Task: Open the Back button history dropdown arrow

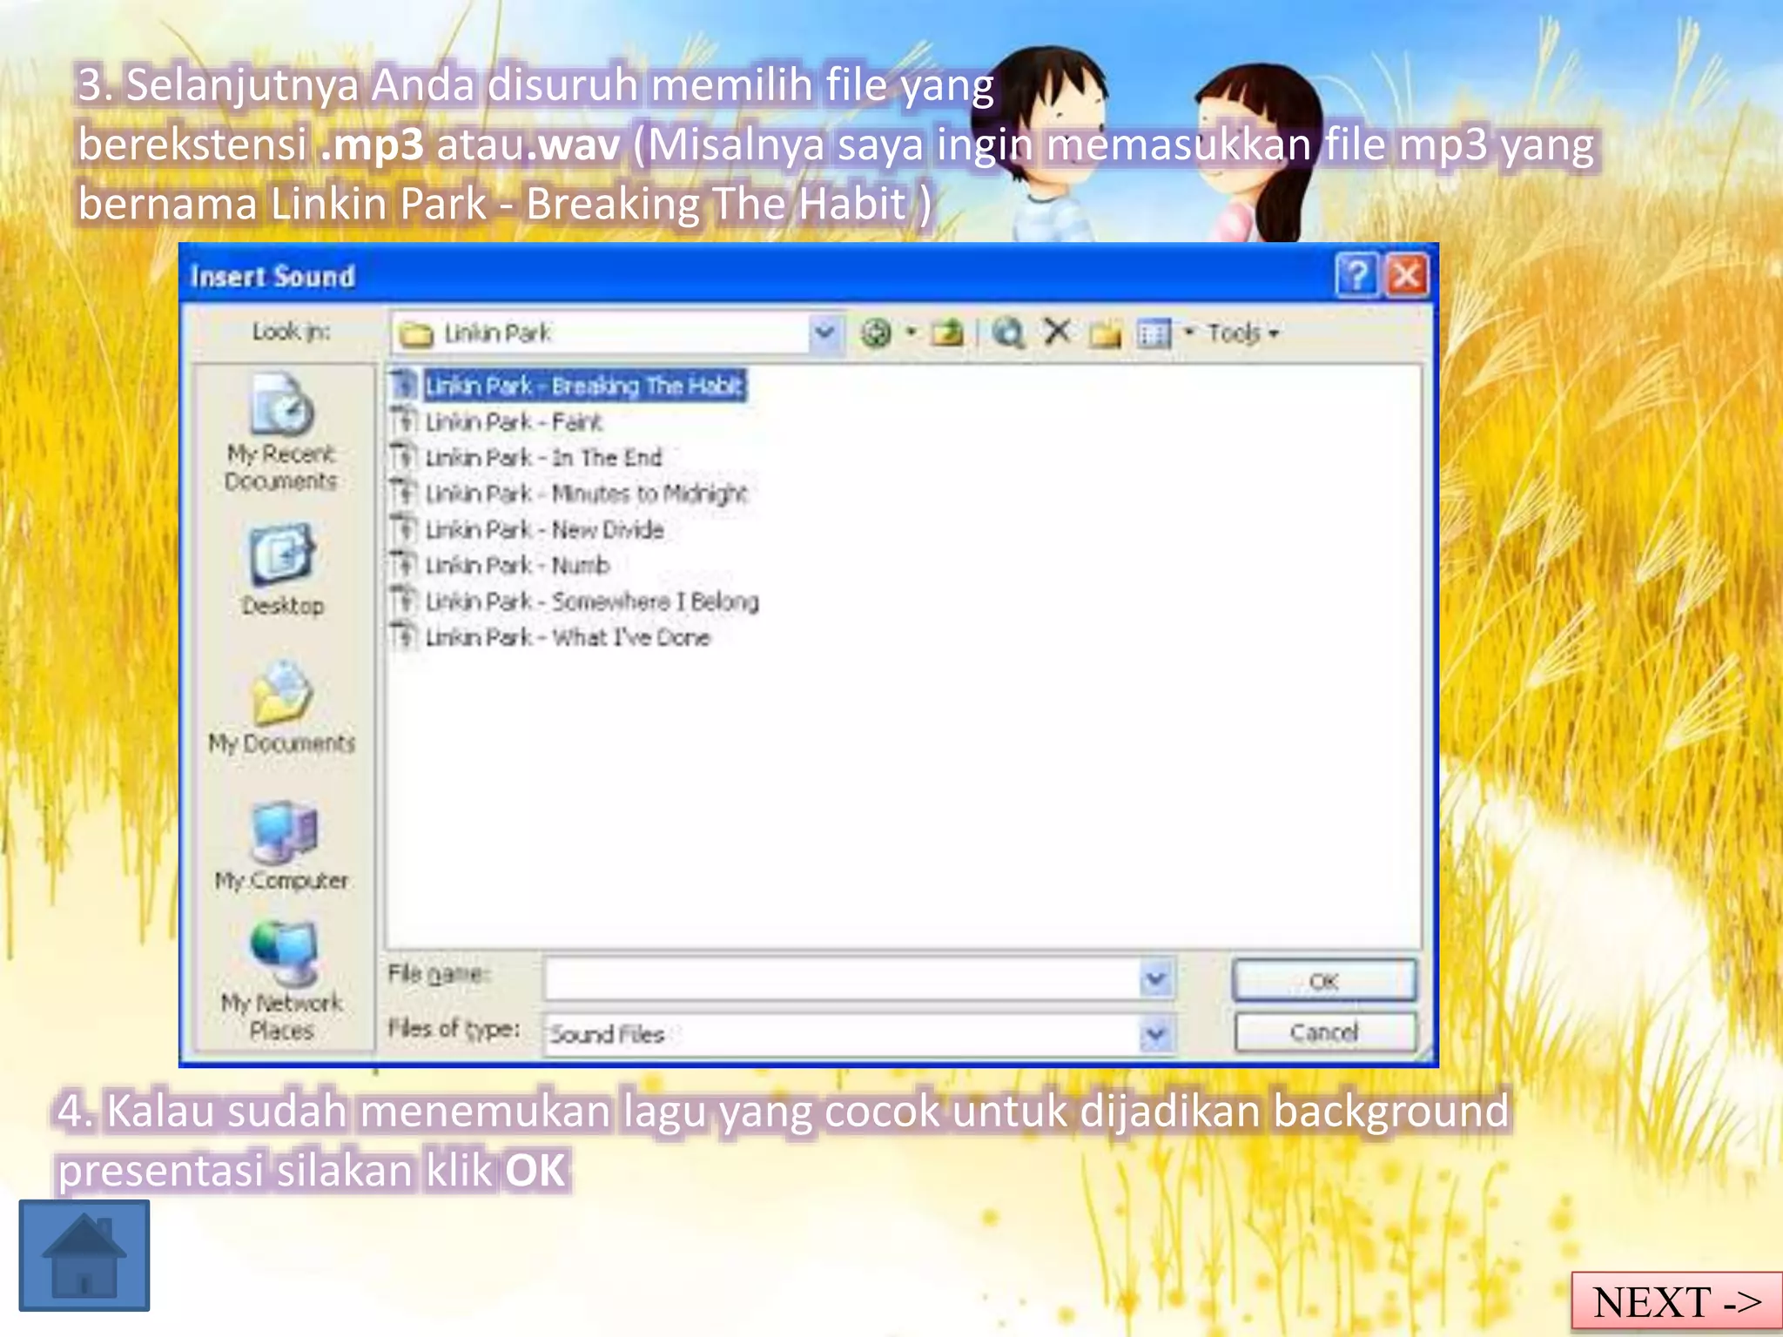Action: point(911,332)
